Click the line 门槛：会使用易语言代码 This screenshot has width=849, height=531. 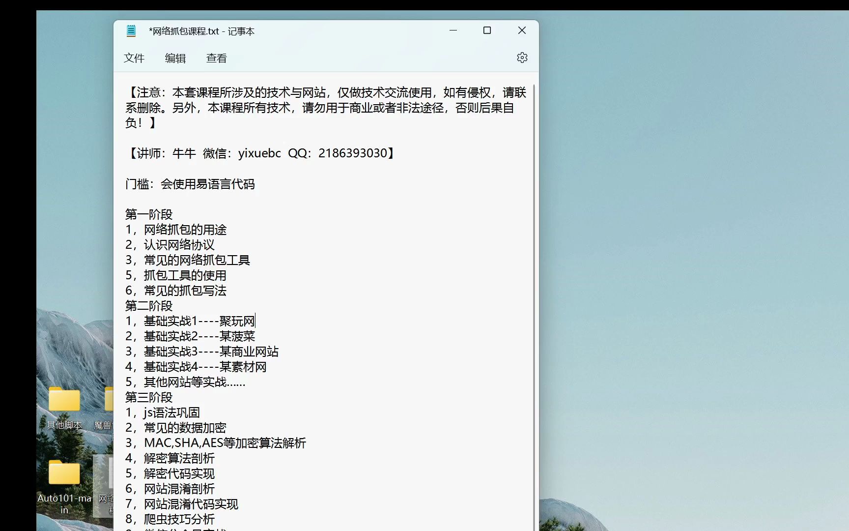pyautogui.click(x=190, y=184)
